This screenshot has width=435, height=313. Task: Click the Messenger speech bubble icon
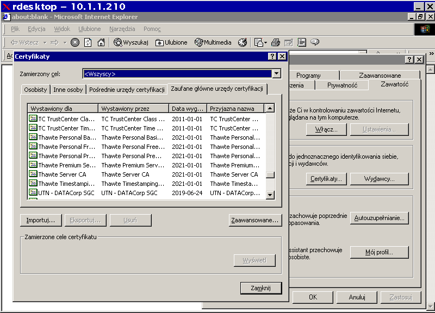coord(315,42)
